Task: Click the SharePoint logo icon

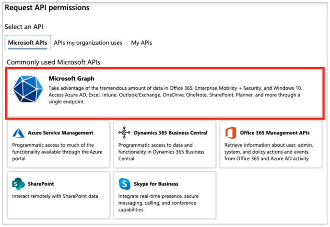Action: (x=18, y=184)
